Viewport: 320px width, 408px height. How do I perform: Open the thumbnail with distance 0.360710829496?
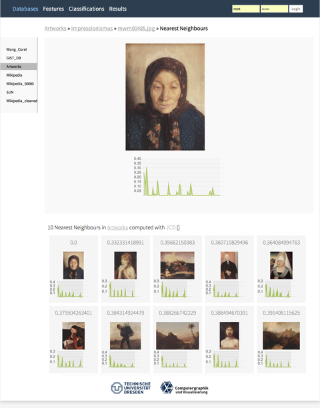pos(229,265)
